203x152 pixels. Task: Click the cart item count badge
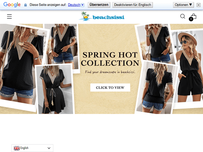(x=191, y=19)
